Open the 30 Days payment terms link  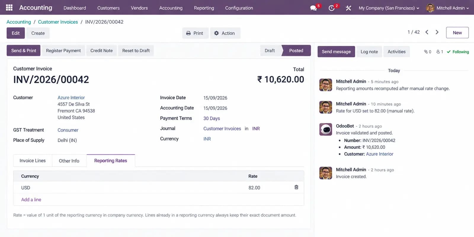point(212,118)
